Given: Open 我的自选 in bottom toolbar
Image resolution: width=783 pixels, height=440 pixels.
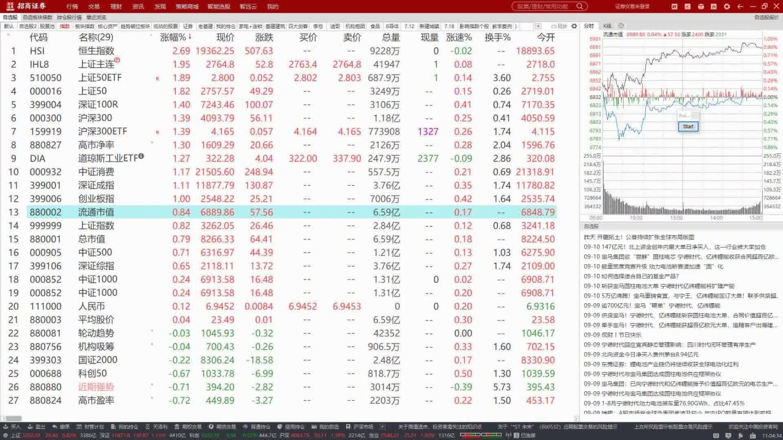Looking at the screenshot, I should tap(325, 427).
